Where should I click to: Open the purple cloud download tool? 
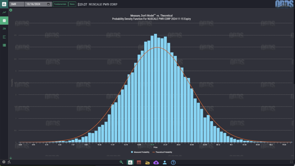[x=156, y=162]
